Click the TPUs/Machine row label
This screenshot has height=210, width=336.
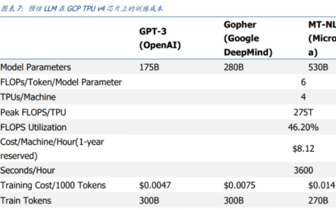click(28, 97)
